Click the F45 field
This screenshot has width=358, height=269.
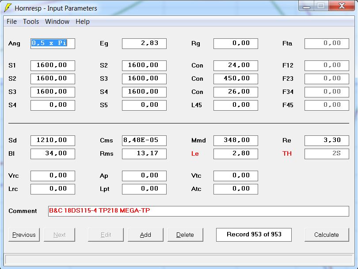coord(327,105)
